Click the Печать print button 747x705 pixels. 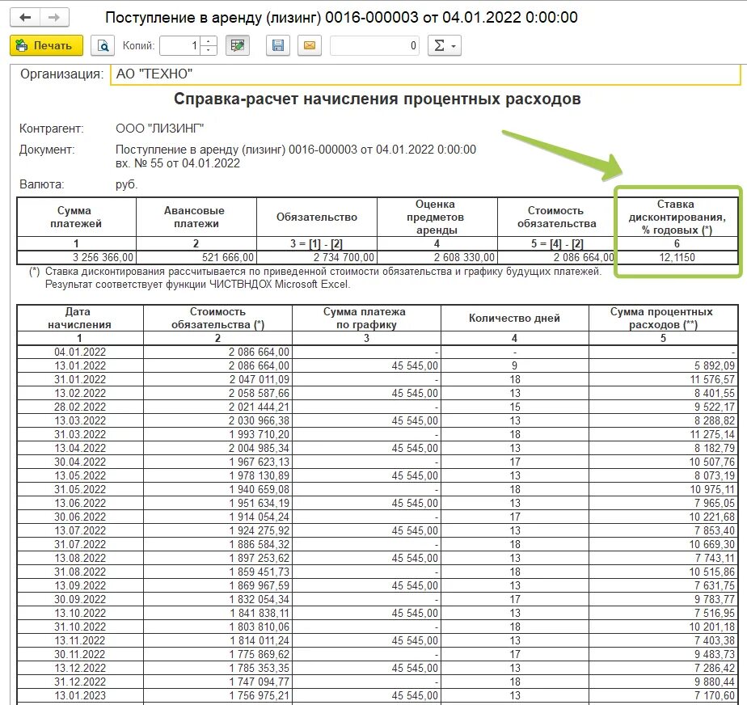click(x=46, y=46)
